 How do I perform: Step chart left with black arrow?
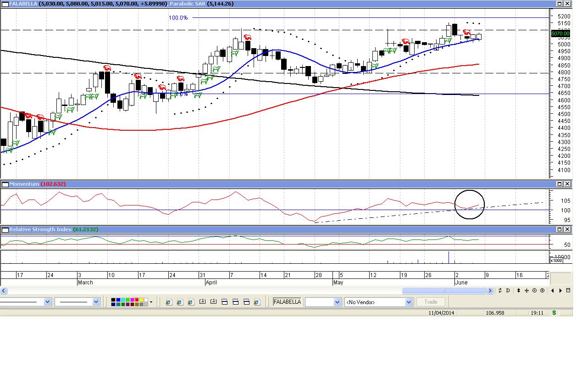553,290
